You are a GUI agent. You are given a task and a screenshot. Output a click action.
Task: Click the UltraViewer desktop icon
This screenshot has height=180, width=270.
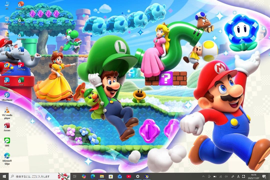pos(7,95)
